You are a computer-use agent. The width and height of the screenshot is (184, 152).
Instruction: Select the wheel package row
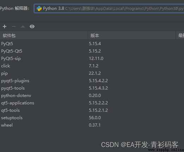pyautogui.click(x=92, y=125)
